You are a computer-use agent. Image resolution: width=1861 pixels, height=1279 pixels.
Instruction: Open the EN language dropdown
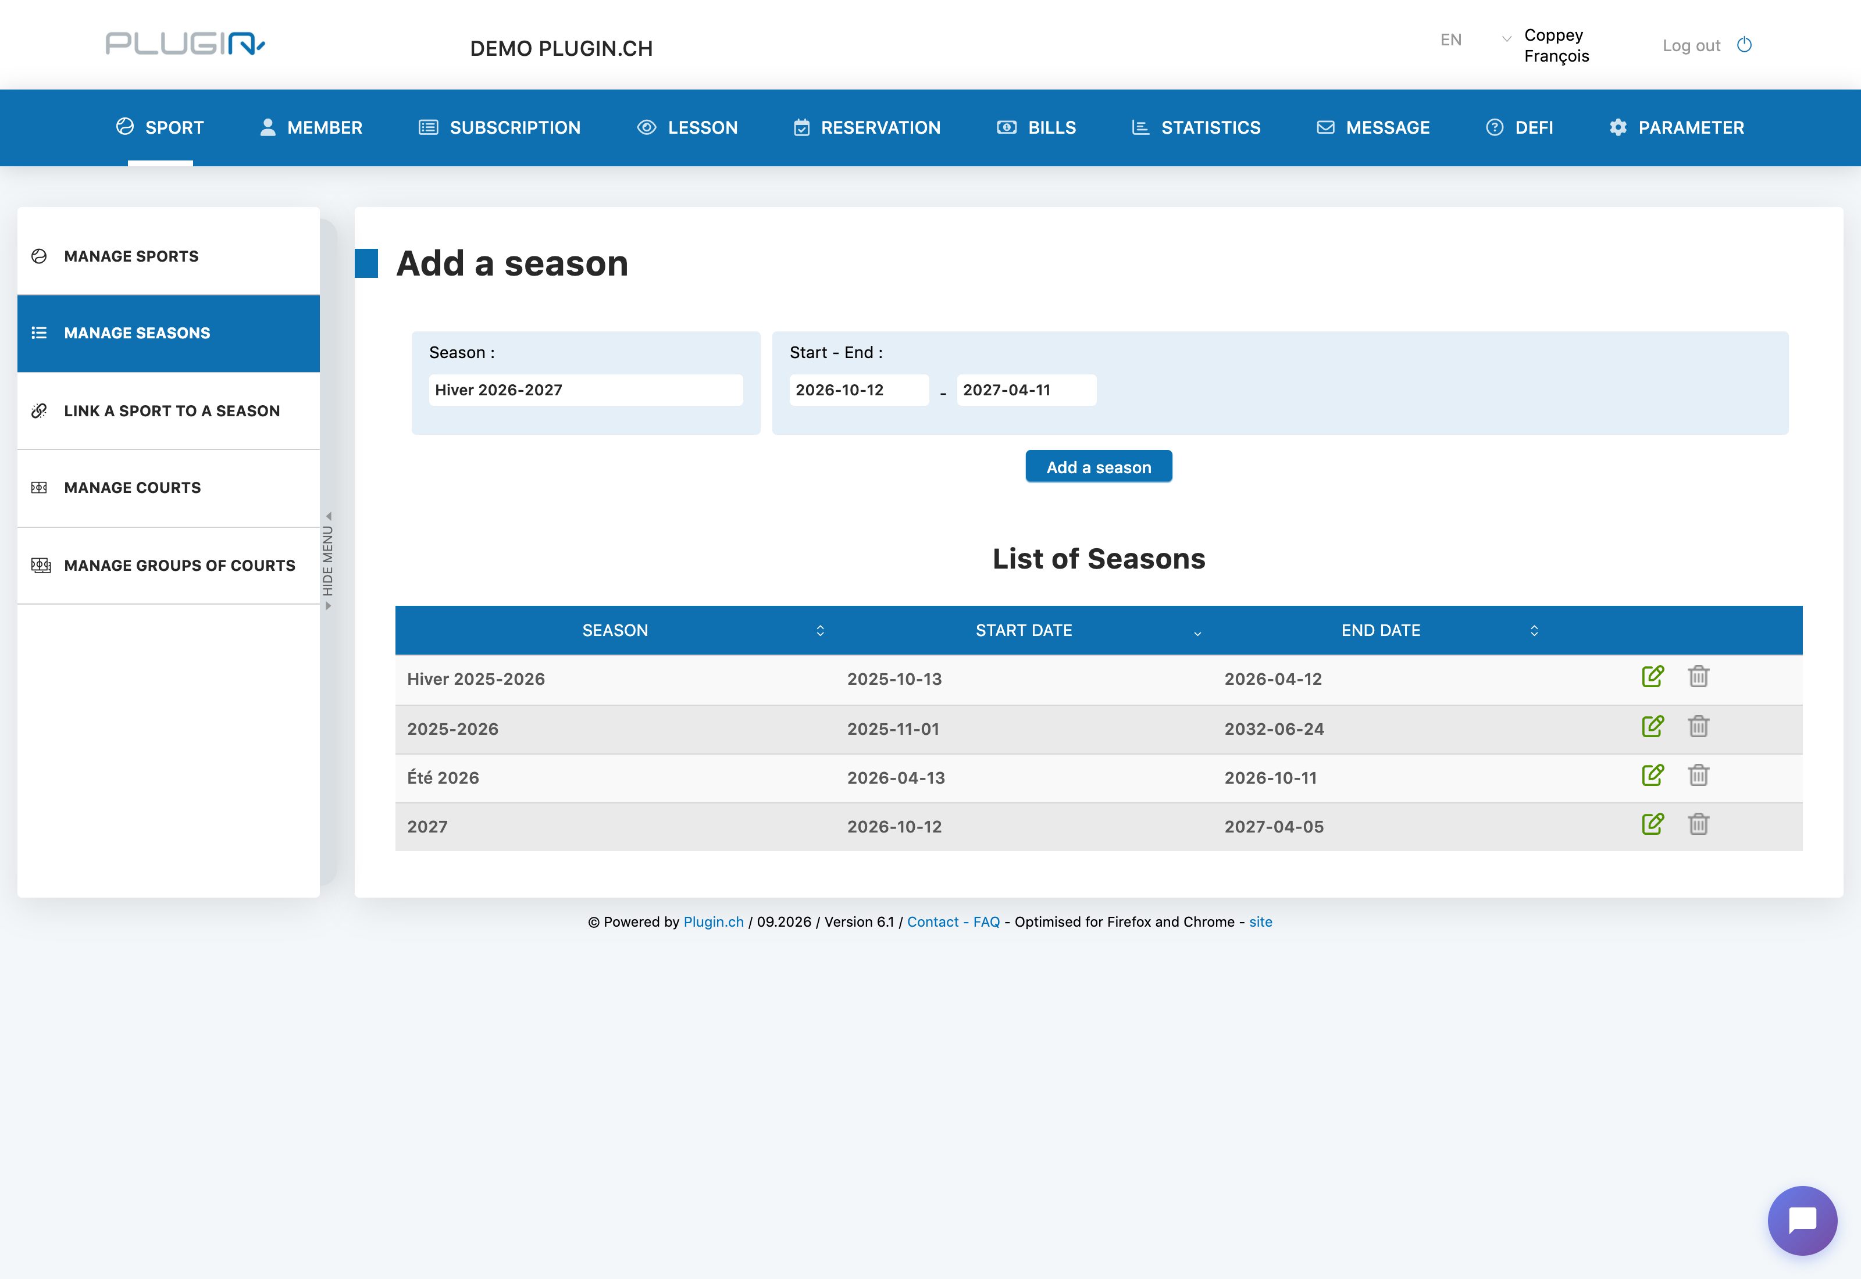(x=1475, y=40)
